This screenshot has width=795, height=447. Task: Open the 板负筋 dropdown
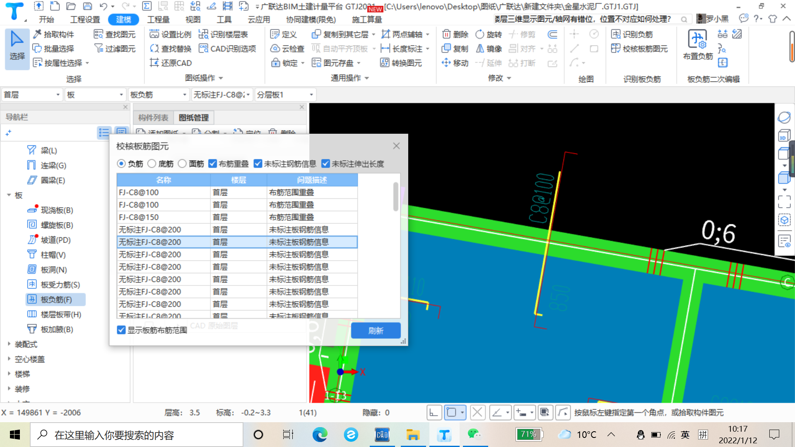(x=159, y=95)
